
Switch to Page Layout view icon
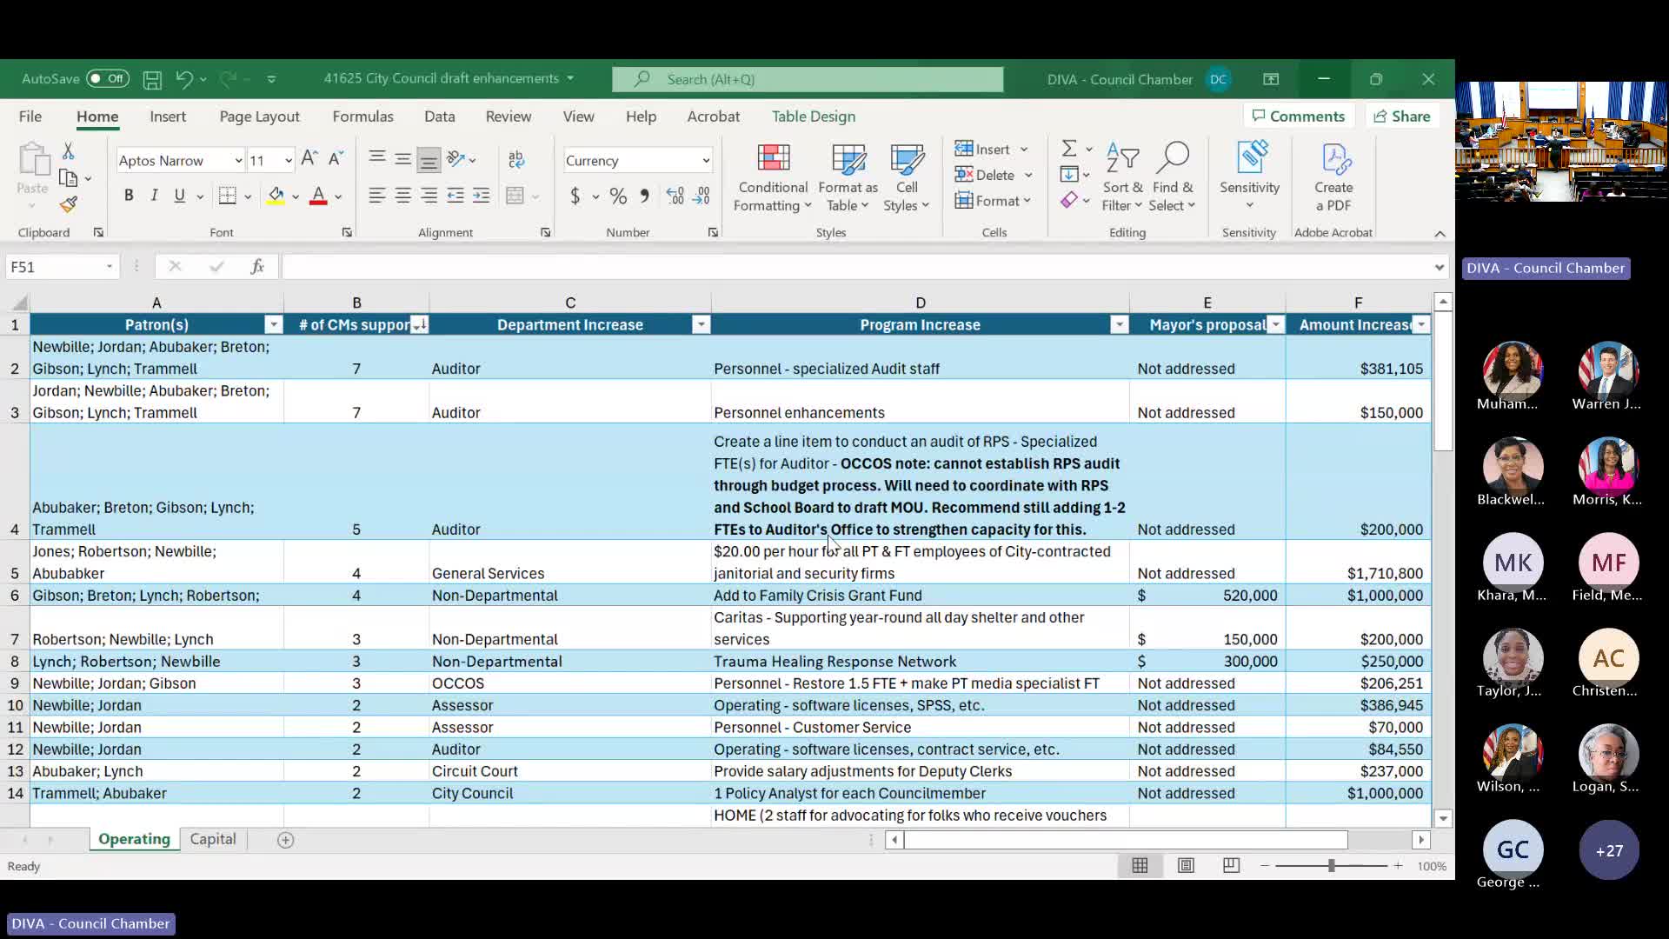[x=1186, y=866]
